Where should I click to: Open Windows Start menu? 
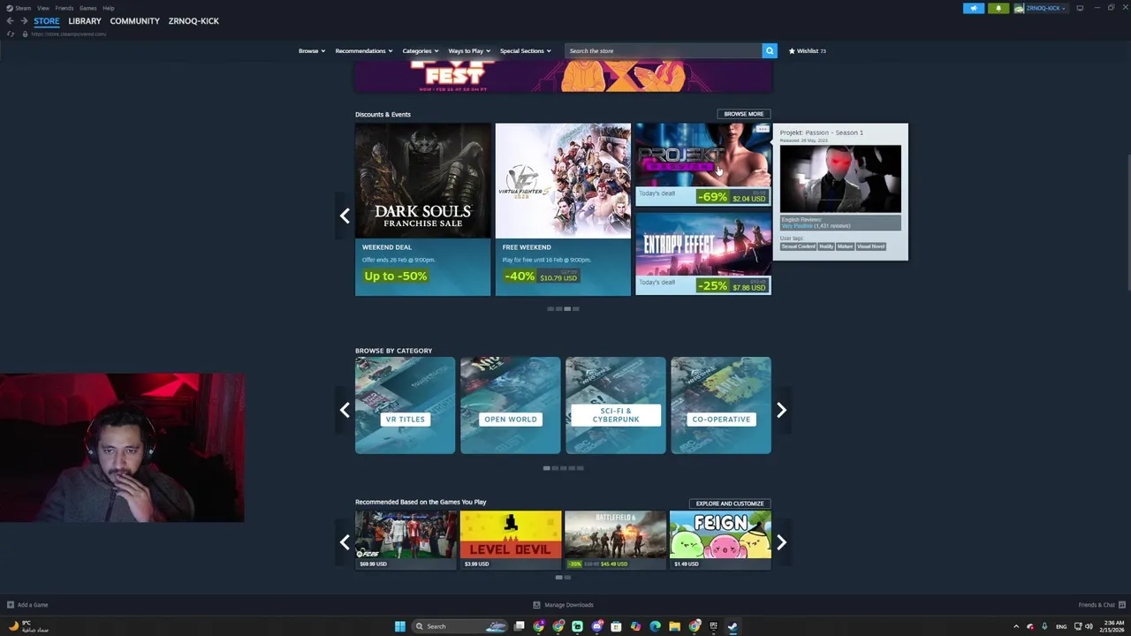[399, 626]
